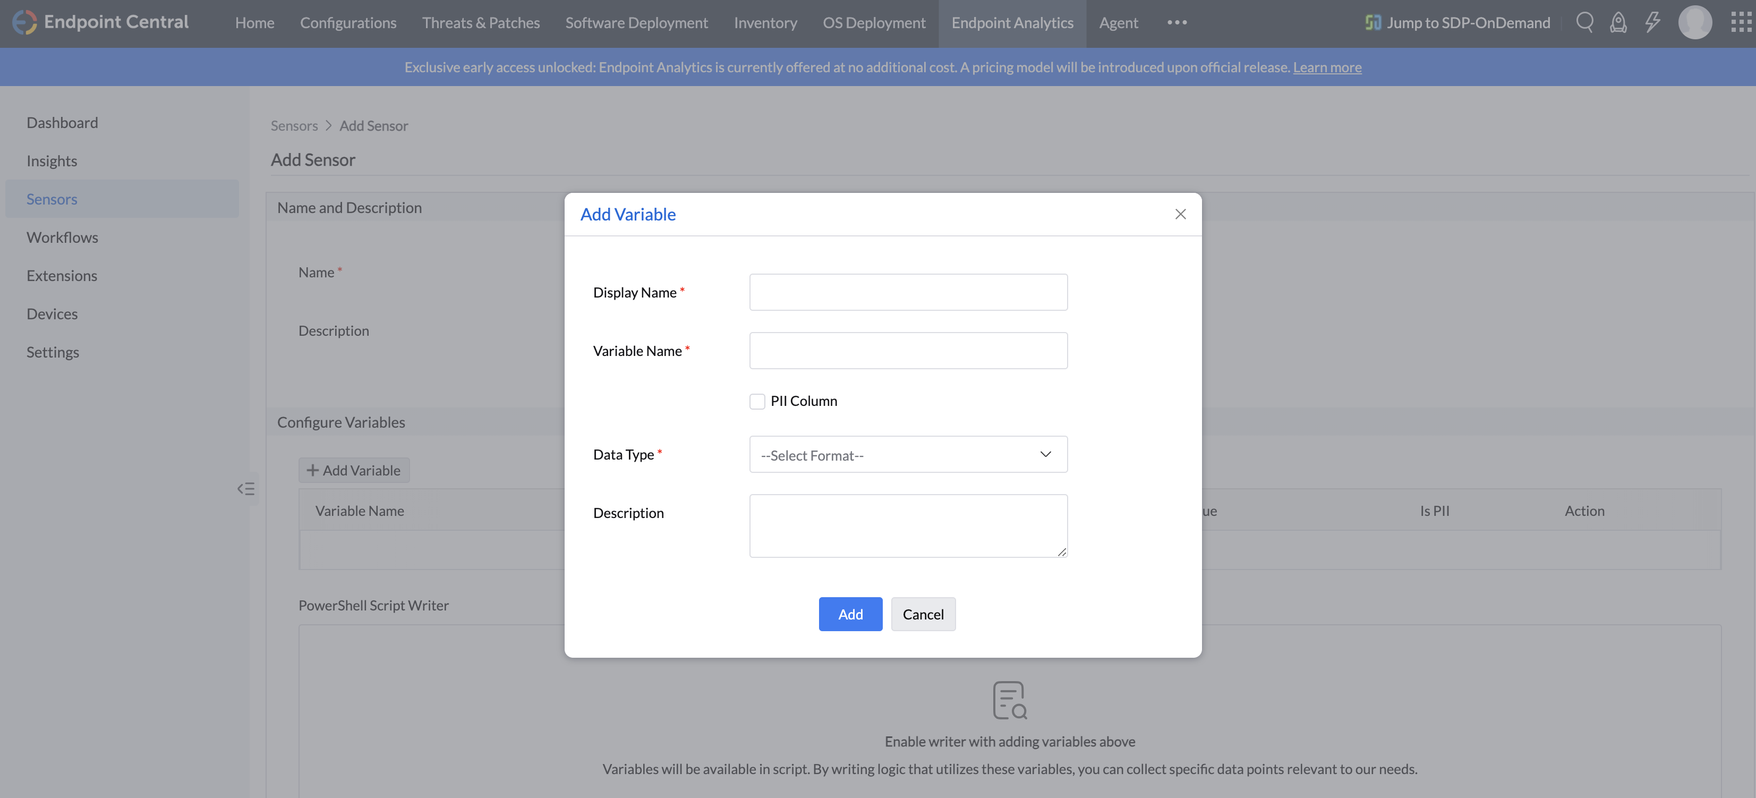Focus the Display Name text field
The width and height of the screenshot is (1756, 798).
[x=907, y=292]
